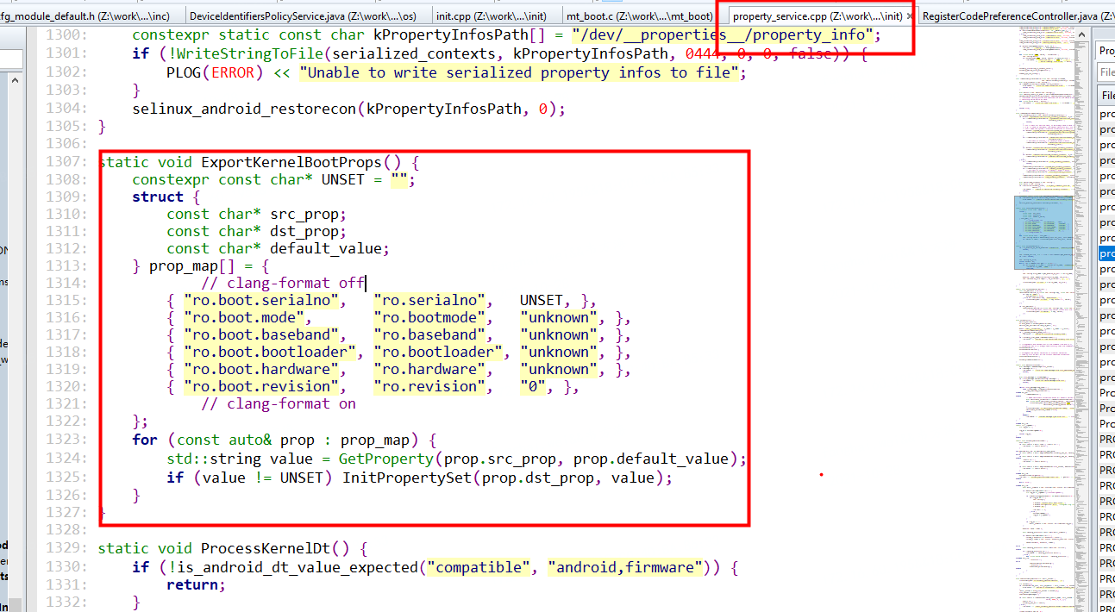Click the "ro.baseband" string
This screenshot has width=1115, height=612.
click(x=429, y=334)
